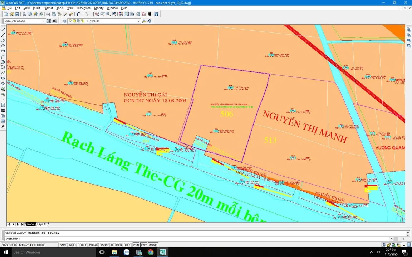
Task: Toggle DYN dynamic input button
Action: tap(136, 245)
